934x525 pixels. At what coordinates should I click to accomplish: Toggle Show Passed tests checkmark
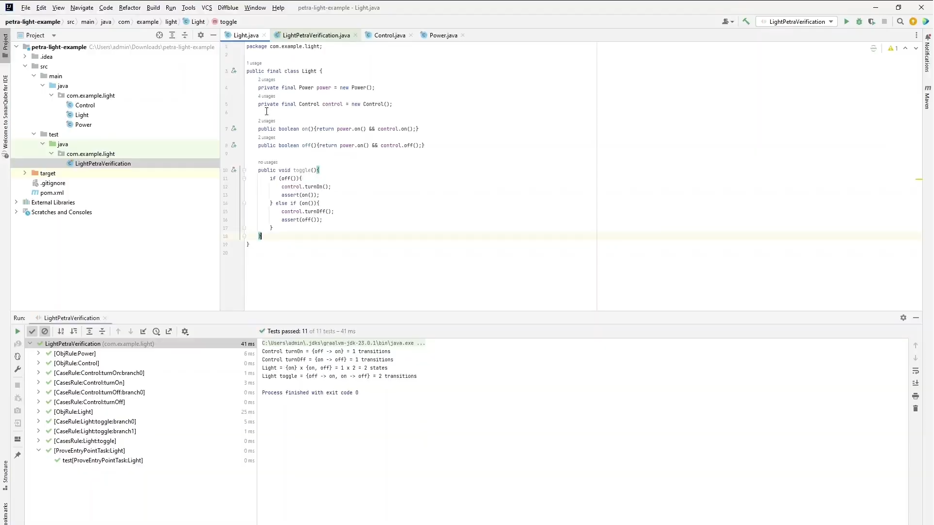32,331
